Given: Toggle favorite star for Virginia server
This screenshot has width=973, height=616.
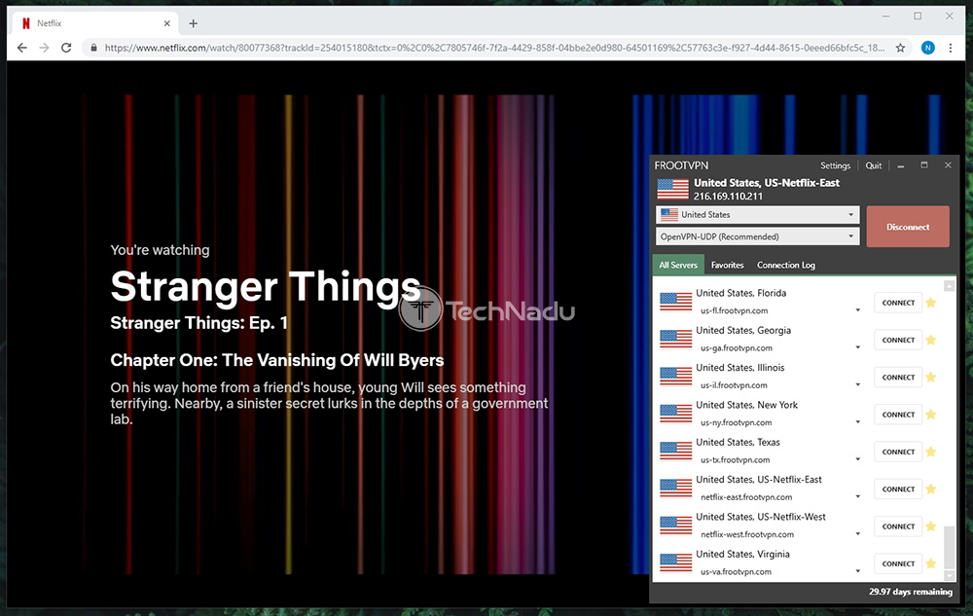Looking at the screenshot, I should point(930,563).
